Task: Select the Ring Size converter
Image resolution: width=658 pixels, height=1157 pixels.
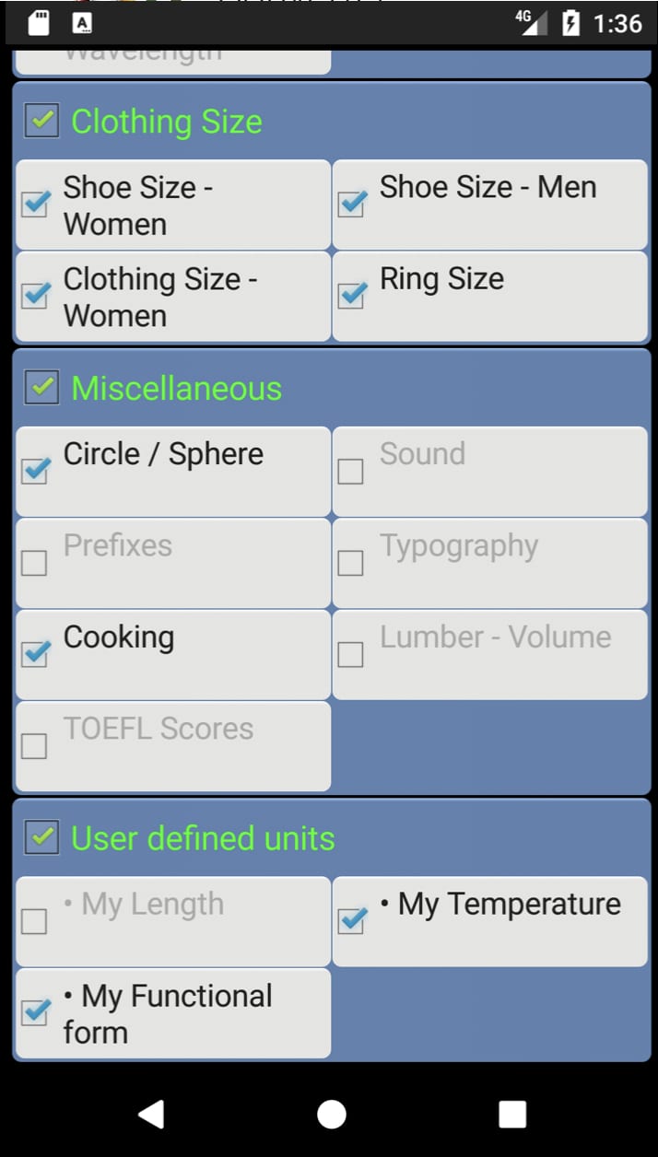Action: coord(489,296)
